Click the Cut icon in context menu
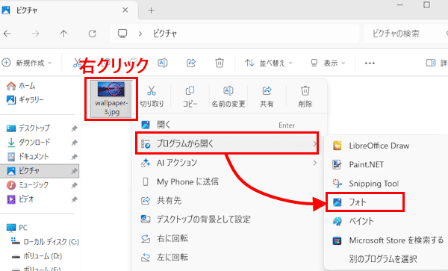Screen dimensions: 448x271 click(x=152, y=91)
